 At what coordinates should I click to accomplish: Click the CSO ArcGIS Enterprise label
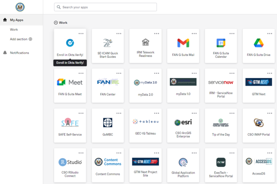point(183,135)
